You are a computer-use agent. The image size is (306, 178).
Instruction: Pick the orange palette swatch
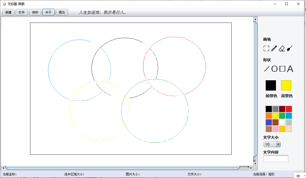(x=269, y=116)
